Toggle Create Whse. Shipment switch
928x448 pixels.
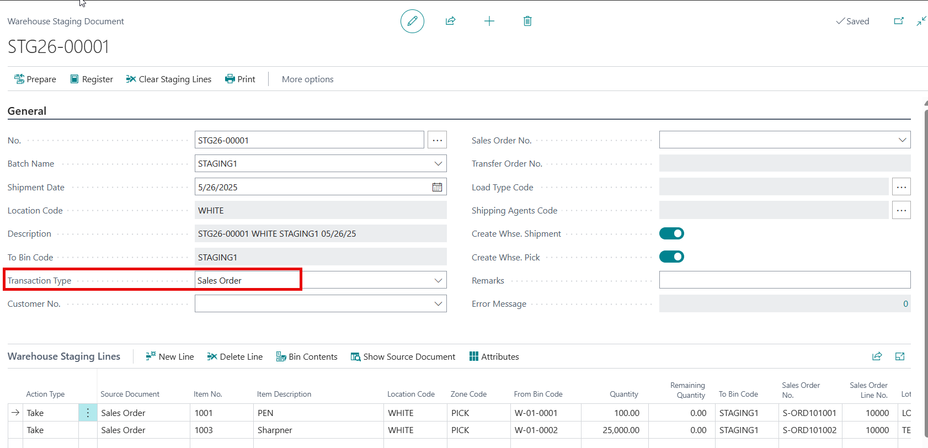pos(671,233)
